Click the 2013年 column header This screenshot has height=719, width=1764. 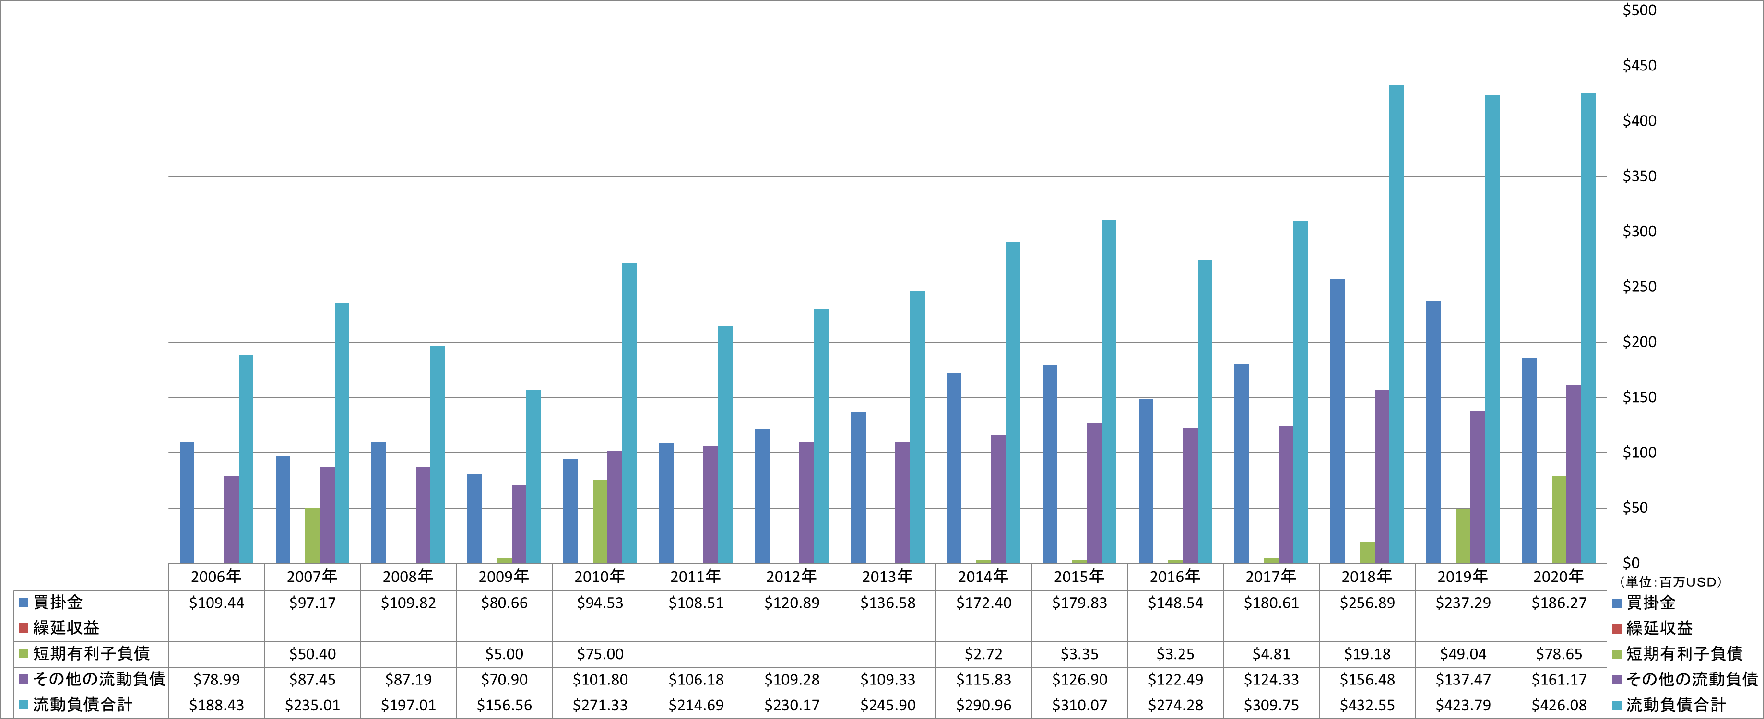tap(888, 577)
